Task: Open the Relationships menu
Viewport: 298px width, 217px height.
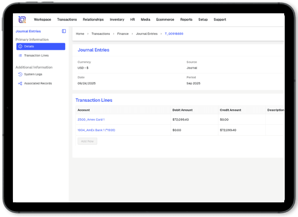Action: pos(93,20)
